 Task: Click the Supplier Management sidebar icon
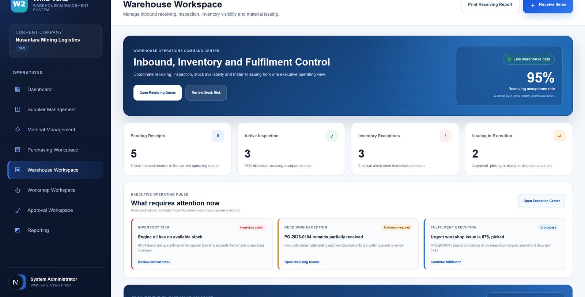point(18,109)
